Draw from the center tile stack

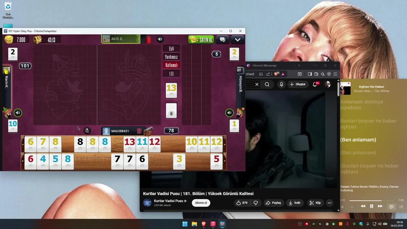[x=171, y=111]
